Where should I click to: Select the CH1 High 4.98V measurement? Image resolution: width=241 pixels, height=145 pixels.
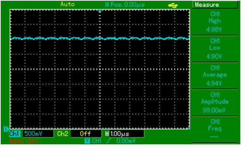tap(215, 21)
